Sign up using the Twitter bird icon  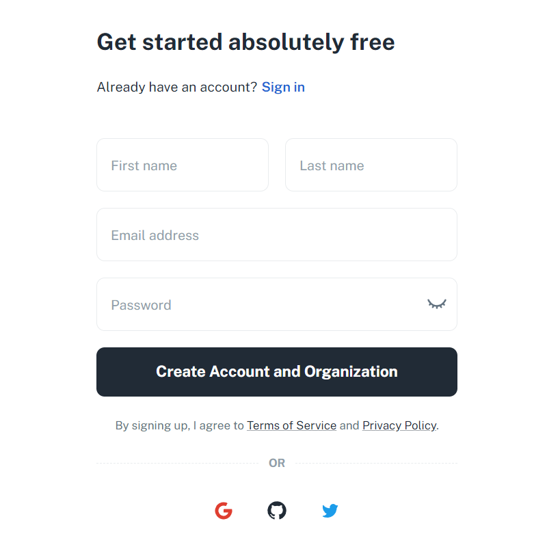coord(330,511)
